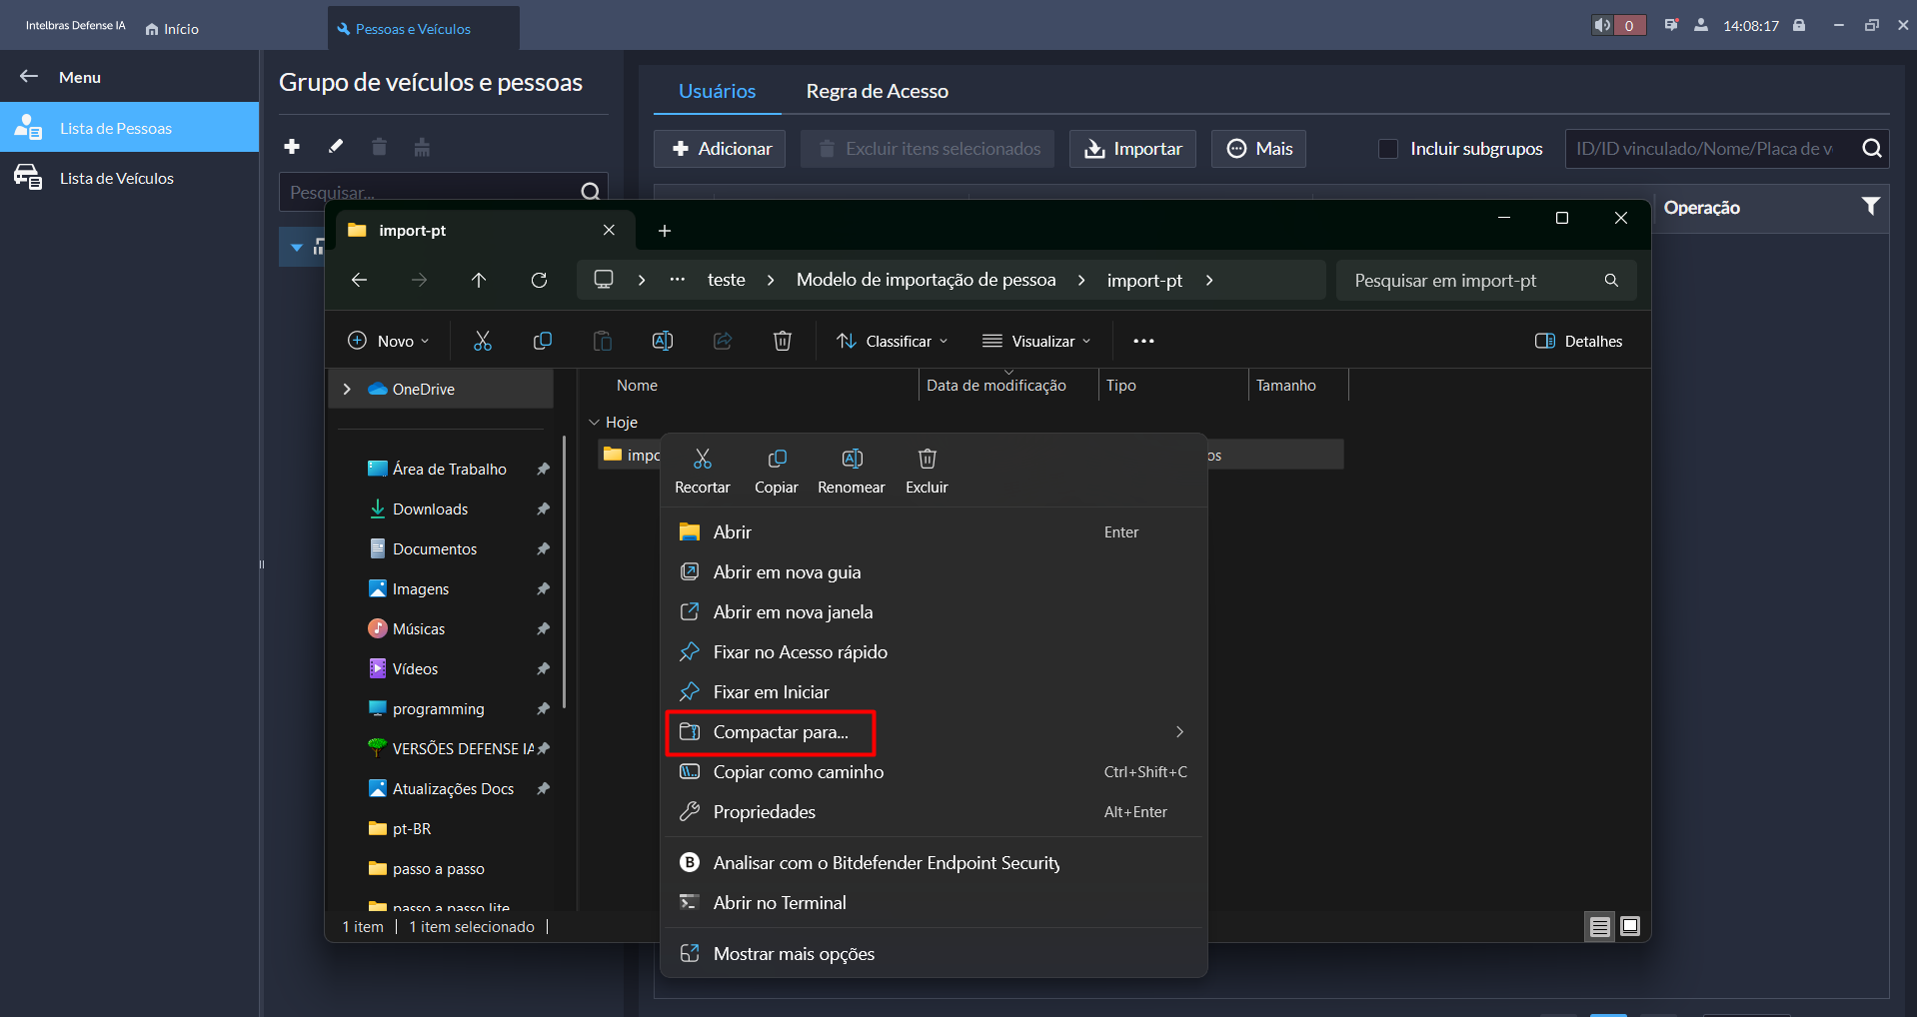The image size is (1917, 1017).
Task: Refresh the import-pt folder view
Action: click(x=539, y=281)
